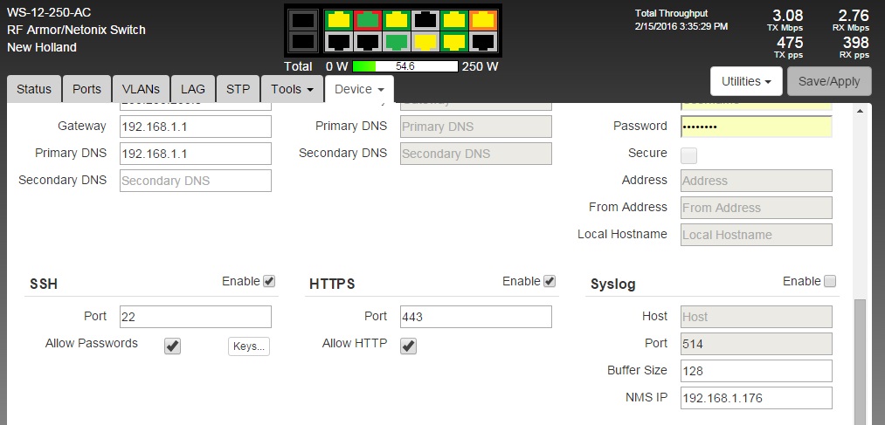Screen dimensions: 885x425
Task: Open the Tools dropdown menu
Action: coord(292,89)
